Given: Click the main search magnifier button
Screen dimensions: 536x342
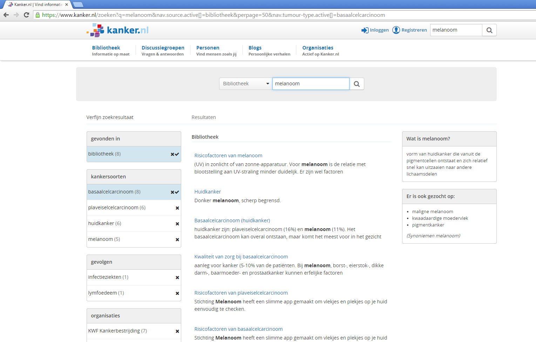Looking at the screenshot, I should pyautogui.click(x=357, y=84).
